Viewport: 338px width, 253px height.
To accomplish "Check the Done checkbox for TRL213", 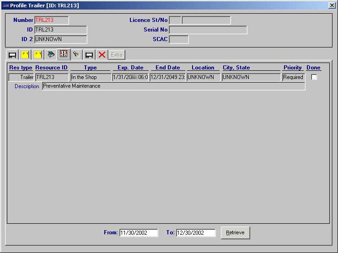I will coord(314,77).
